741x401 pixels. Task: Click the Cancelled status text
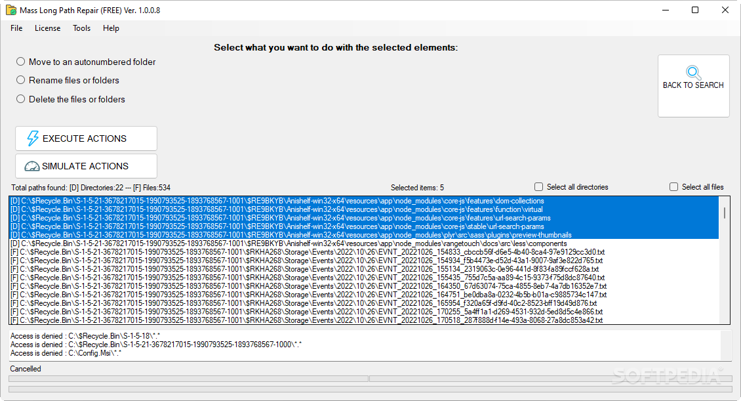pos(26,368)
